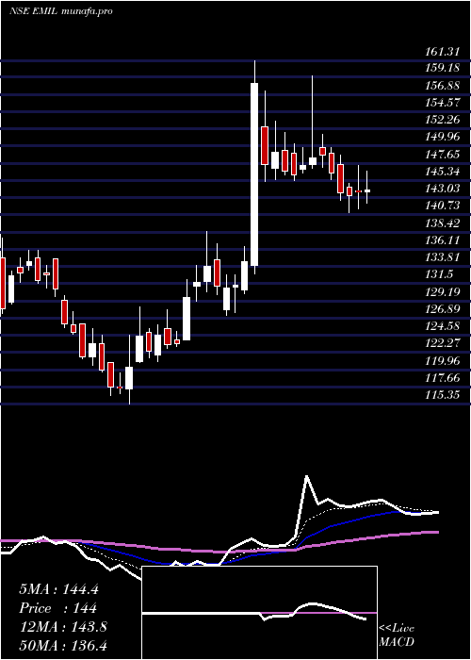Click the NSE EMIL munafa.pro title text
471x660 pixels.
coord(61,11)
